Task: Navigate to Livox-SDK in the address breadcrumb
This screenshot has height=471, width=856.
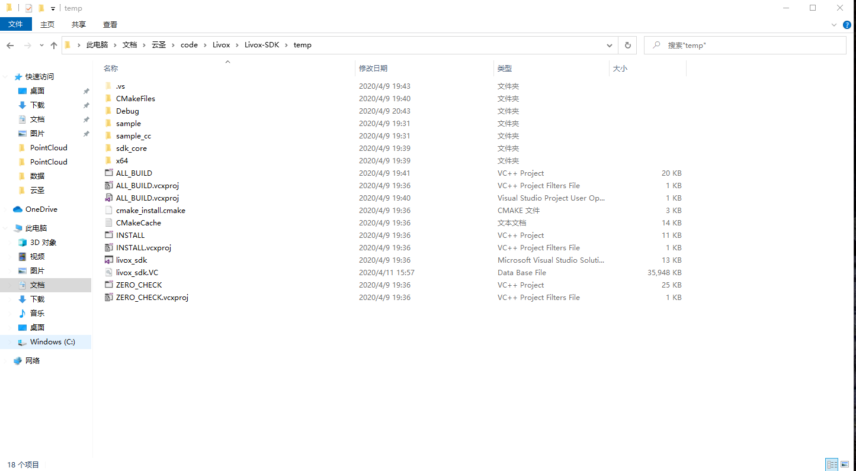Action: (262, 45)
